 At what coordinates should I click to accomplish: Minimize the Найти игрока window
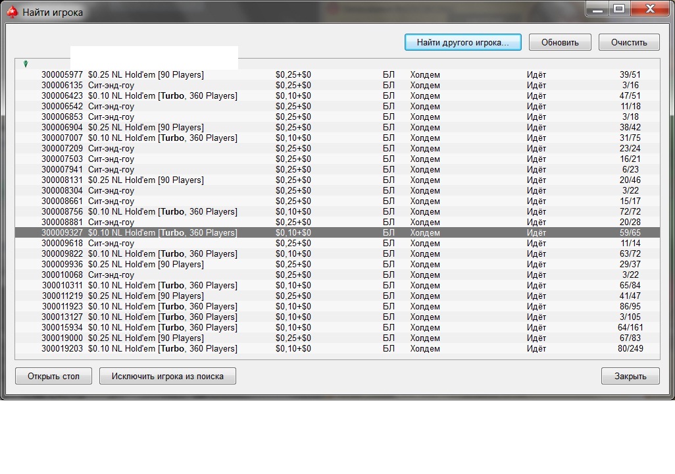pos(595,9)
